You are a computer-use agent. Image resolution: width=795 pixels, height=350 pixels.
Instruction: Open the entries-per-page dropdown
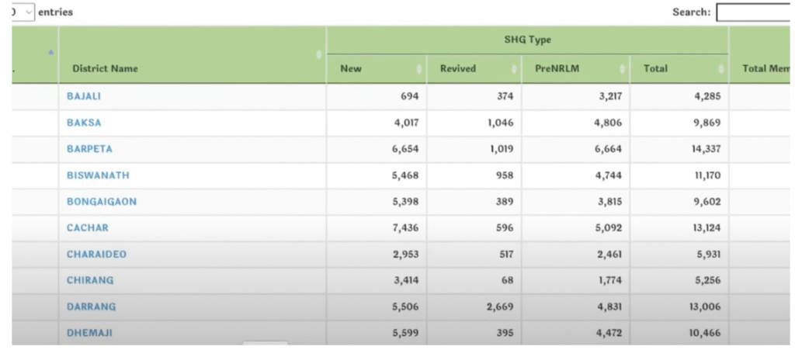click(x=23, y=12)
